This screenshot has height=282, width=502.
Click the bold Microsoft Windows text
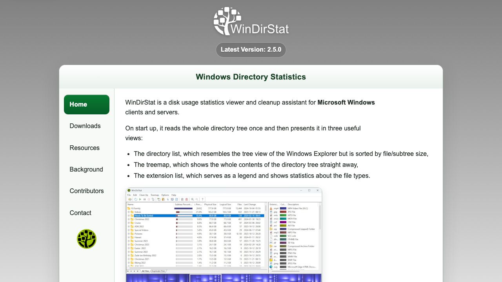(346, 103)
